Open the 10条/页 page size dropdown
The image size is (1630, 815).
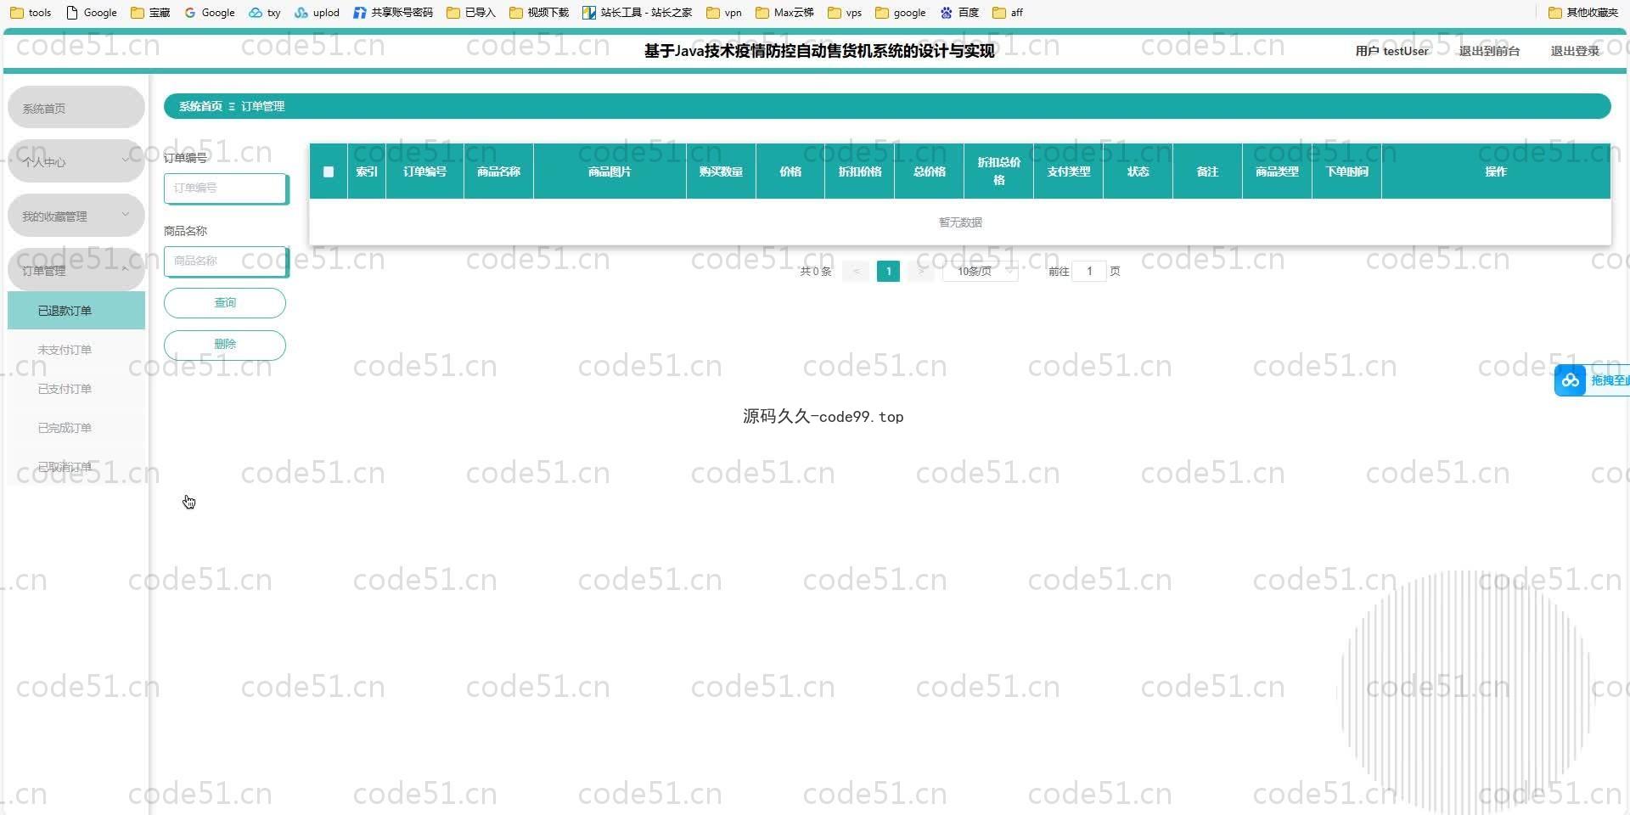pyautogui.click(x=981, y=271)
